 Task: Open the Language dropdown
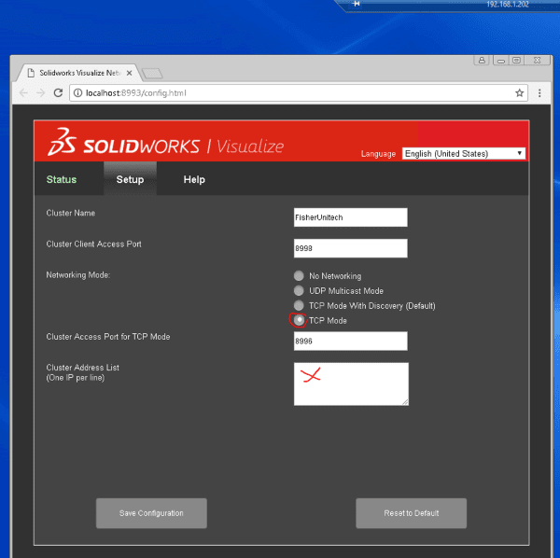point(464,154)
